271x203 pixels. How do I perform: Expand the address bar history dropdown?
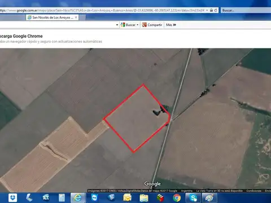pos(207,10)
